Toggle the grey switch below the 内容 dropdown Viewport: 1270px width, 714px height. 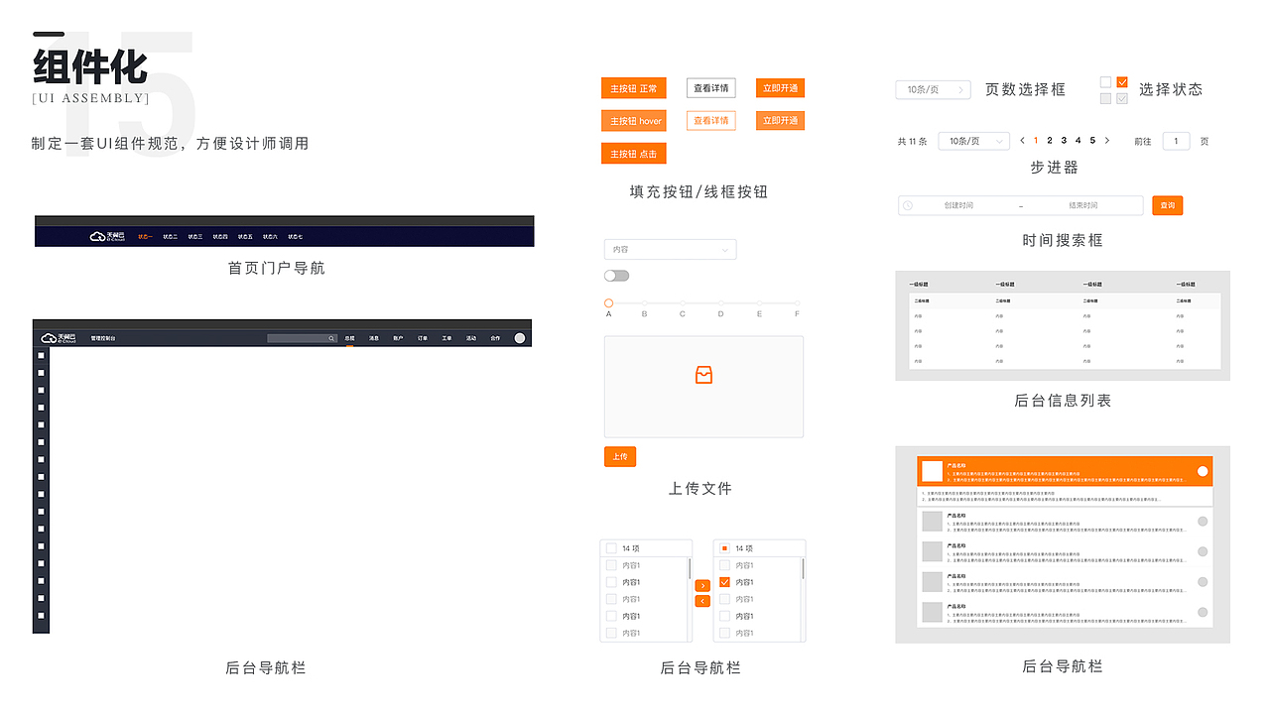point(616,276)
